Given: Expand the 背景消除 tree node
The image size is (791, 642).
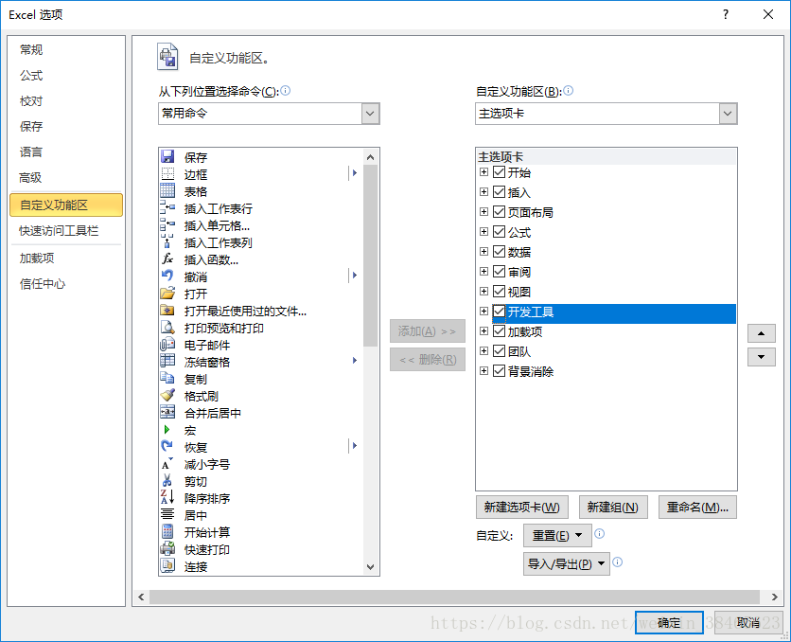Looking at the screenshot, I should click(x=483, y=371).
